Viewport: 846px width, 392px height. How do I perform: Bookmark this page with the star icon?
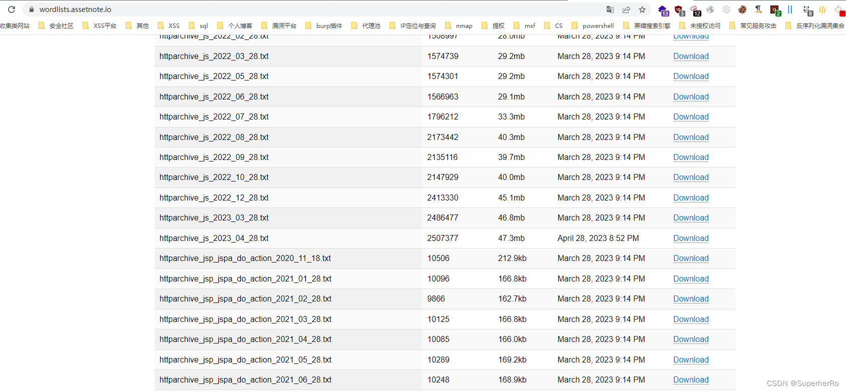click(642, 9)
